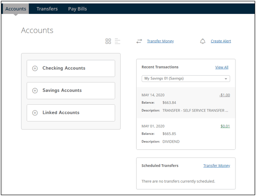Click the Create Alert link

(x=221, y=41)
